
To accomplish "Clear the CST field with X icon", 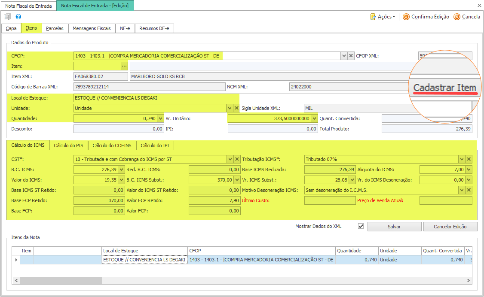I will [x=237, y=159].
